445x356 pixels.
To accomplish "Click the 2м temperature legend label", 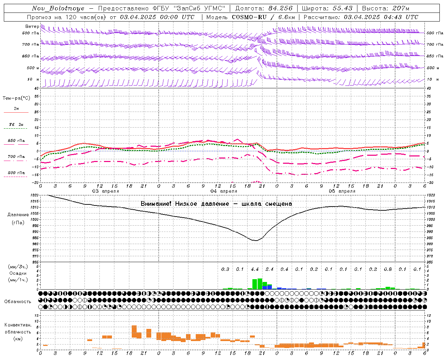I will click(16, 109).
